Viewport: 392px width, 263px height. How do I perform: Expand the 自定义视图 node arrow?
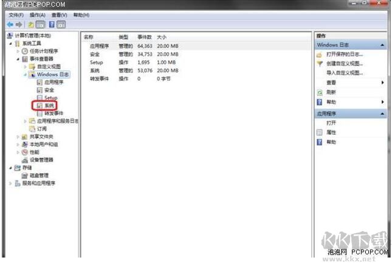(26, 67)
